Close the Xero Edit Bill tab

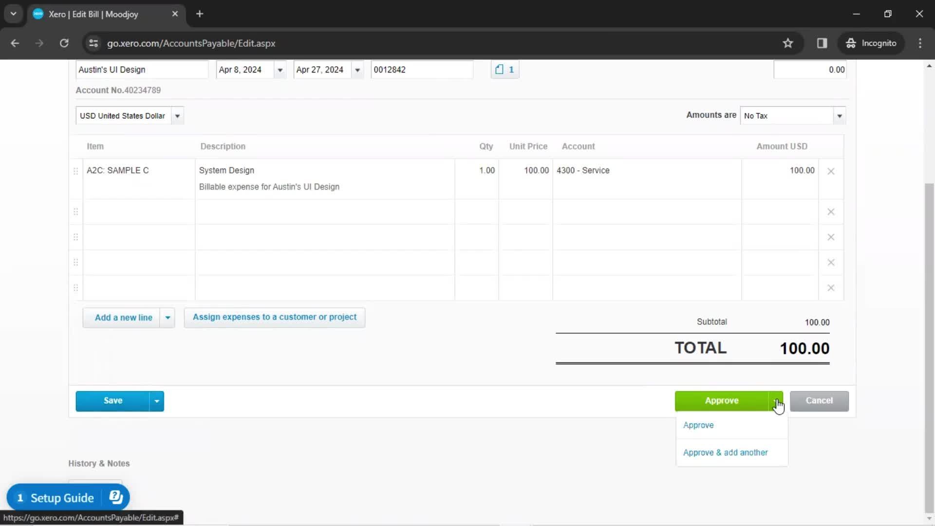coord(175,14)
